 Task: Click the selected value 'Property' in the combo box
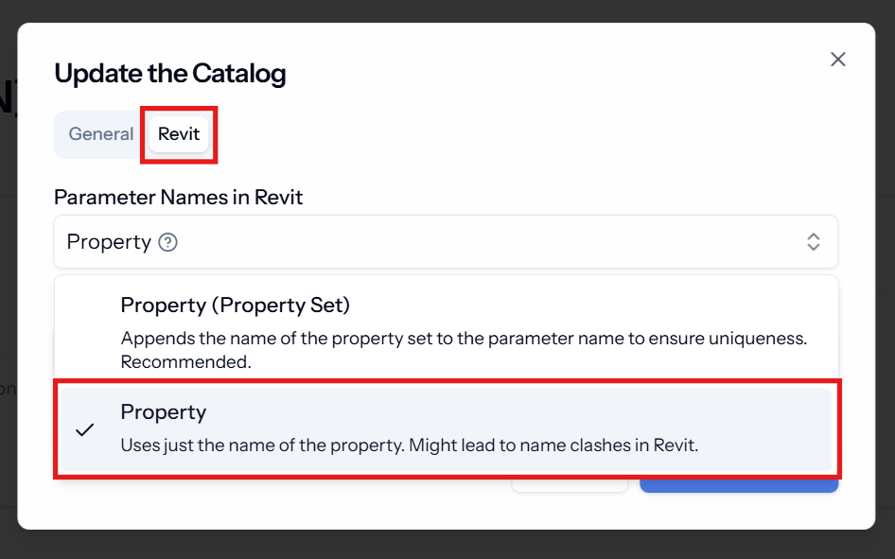109,242
